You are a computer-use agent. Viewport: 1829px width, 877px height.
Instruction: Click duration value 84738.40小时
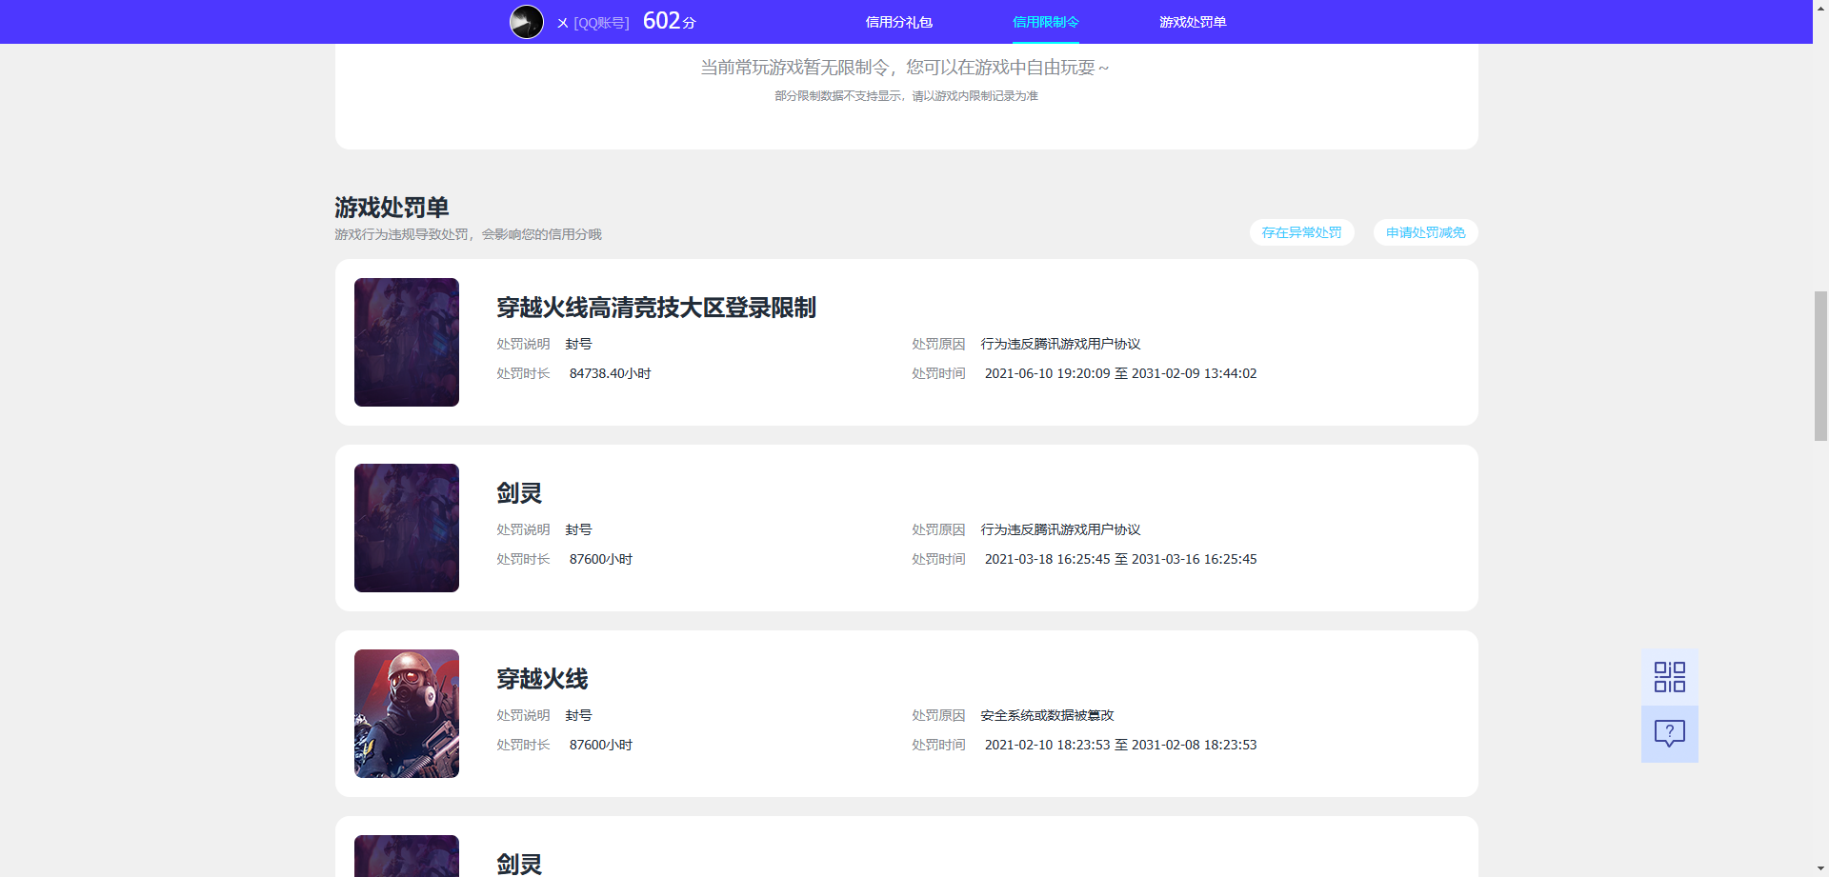pos(611,373)
